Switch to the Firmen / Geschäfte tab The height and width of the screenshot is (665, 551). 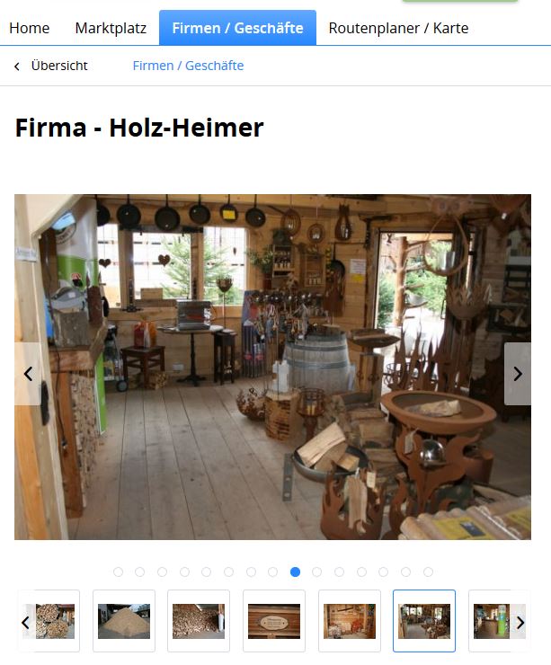coord(237,28)
